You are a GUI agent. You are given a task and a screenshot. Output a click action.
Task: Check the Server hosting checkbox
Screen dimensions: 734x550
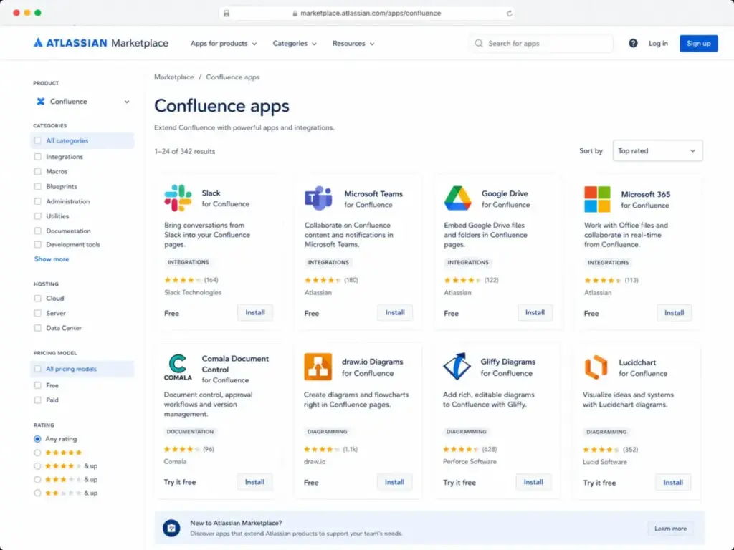click(x=38, y=313)
